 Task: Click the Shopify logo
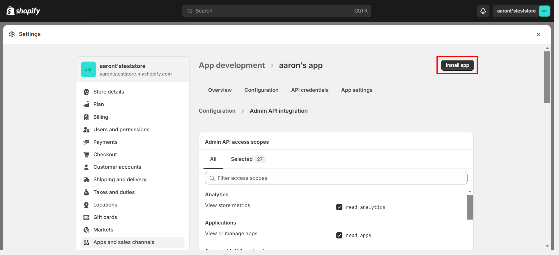click(x=23, y=11)
